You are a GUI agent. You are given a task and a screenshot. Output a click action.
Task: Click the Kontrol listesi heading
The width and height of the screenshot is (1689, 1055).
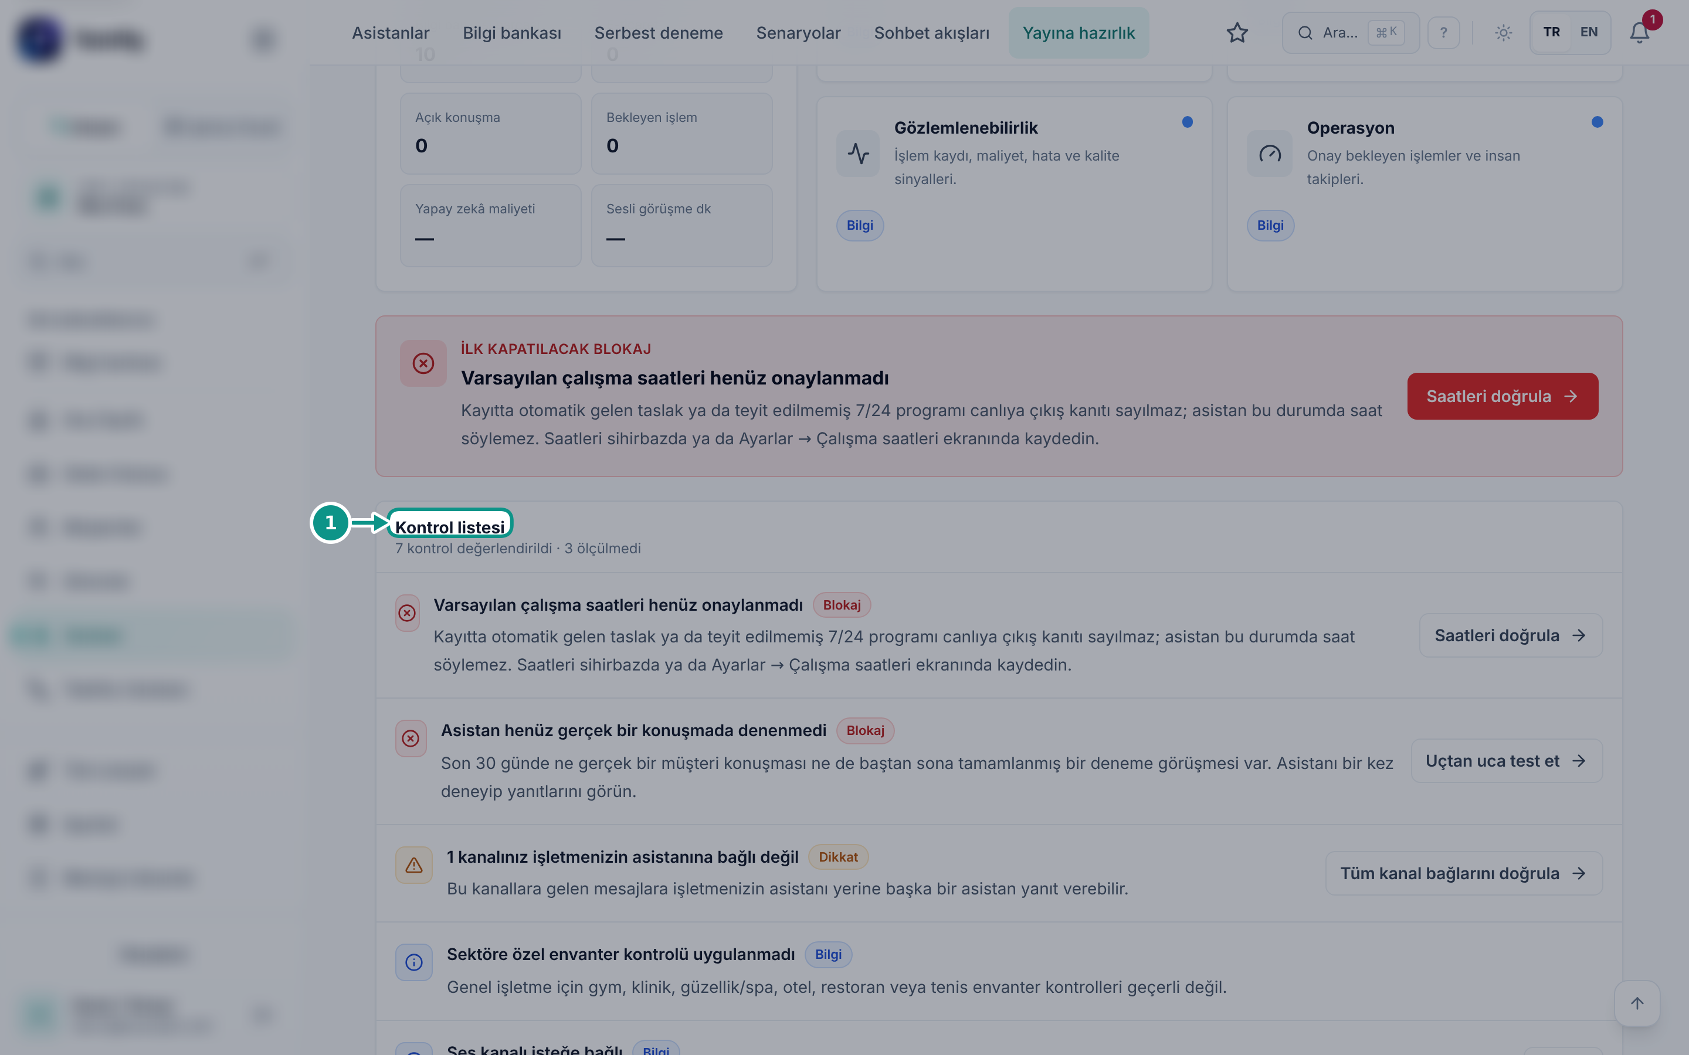point(449,527)
